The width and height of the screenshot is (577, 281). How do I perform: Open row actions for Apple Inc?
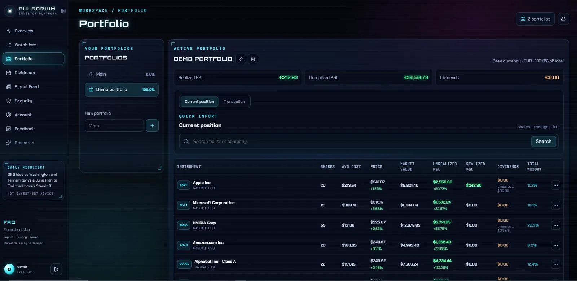(555, 185)
